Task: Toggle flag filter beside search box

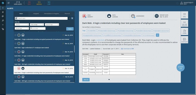Action: pos(70,18)
